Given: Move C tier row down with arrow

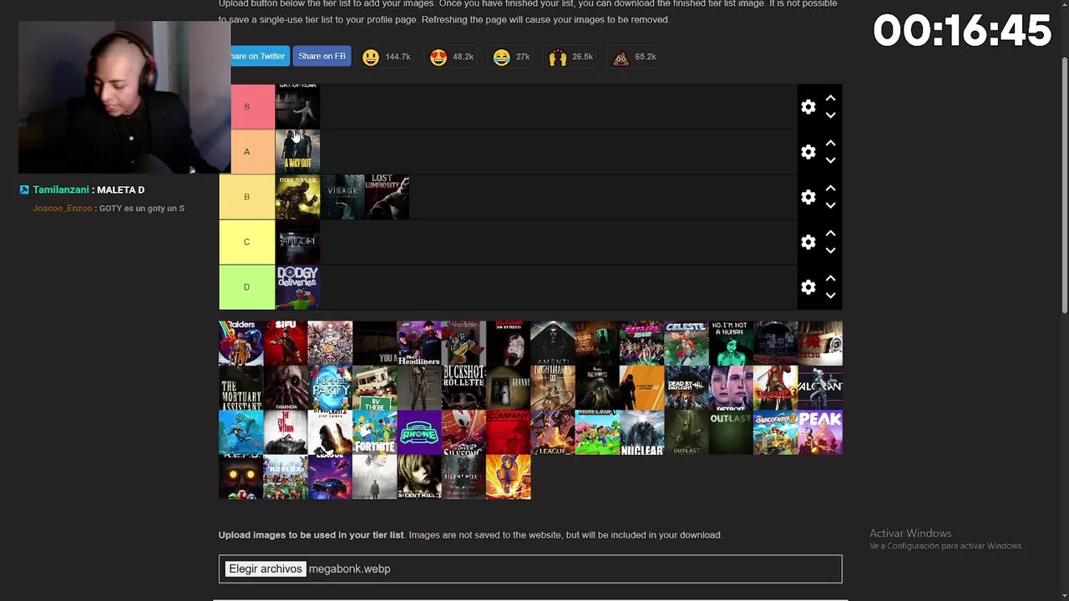Looking at the screenshot, I should click(x=830, y=250).
